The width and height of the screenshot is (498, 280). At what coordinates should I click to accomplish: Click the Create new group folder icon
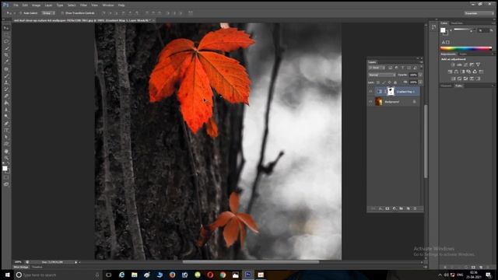coord(402,208)
